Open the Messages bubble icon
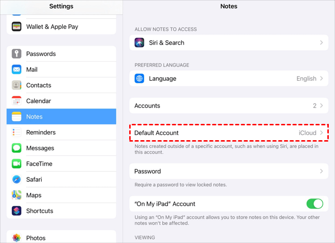Viewport: 335px width, 243px height. coord(17,148)
